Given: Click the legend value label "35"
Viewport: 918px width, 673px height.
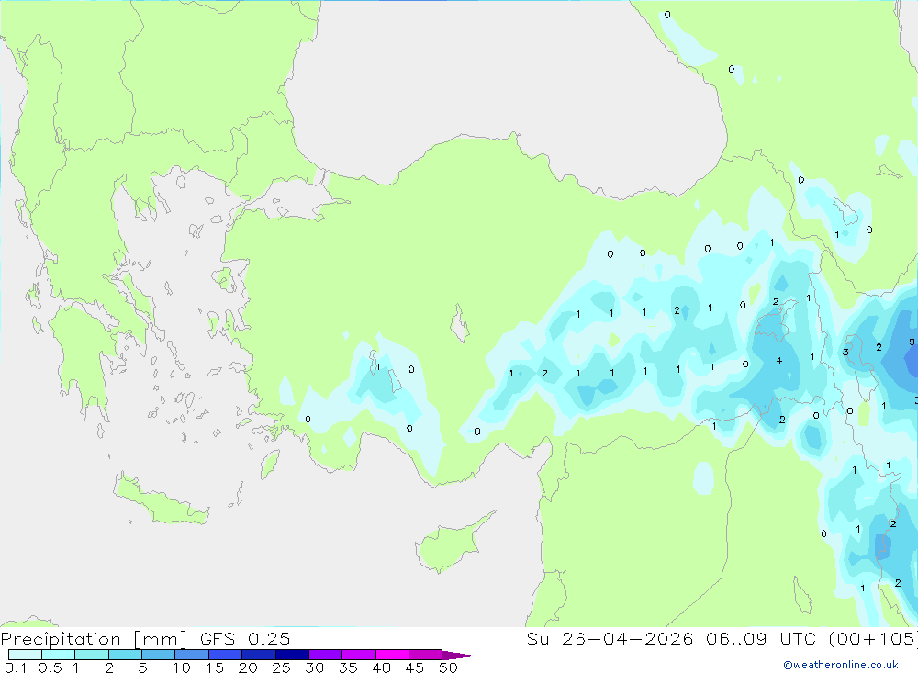Looking at the screenshot, I should coord(348,667).
